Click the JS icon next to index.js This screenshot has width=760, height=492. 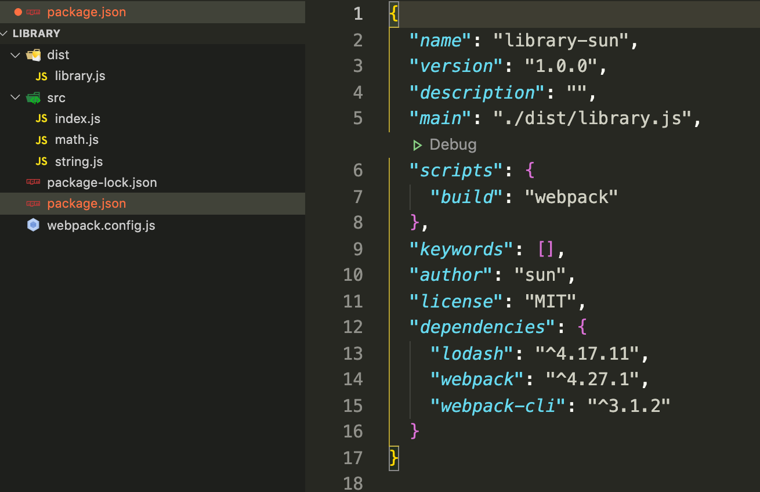click(40, 118)
